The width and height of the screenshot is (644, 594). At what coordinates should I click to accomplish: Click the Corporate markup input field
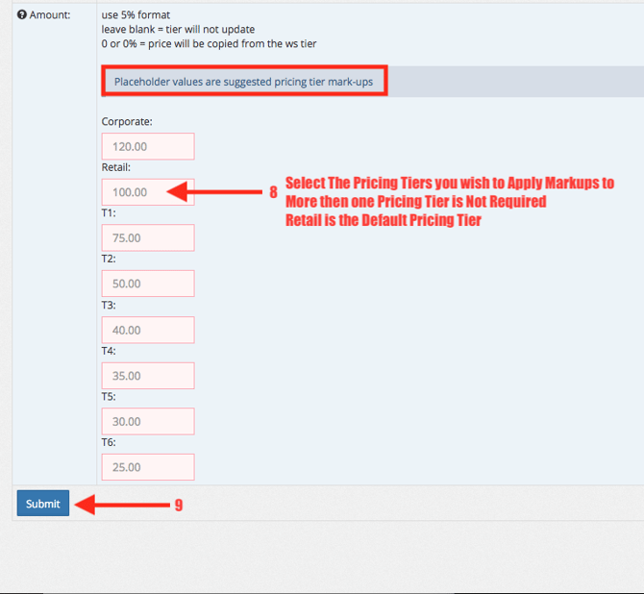tap(148, 146)
